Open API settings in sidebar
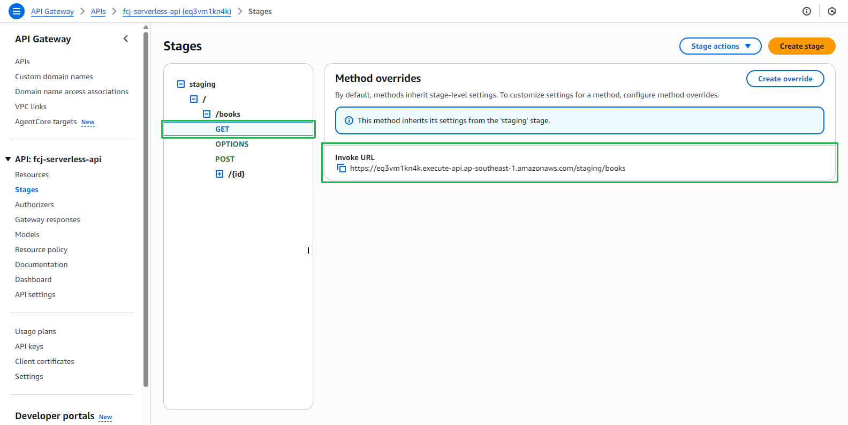This screenshot has height=425, width=848. [35, 294]
